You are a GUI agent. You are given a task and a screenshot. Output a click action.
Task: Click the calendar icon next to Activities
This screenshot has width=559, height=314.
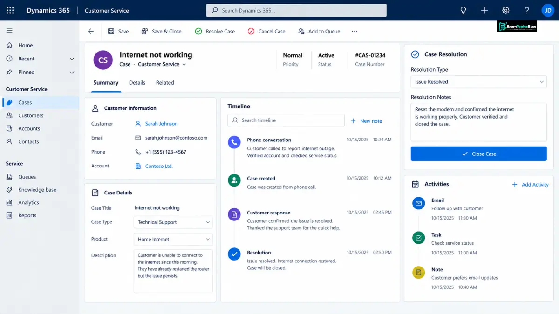tap(415, 184)
